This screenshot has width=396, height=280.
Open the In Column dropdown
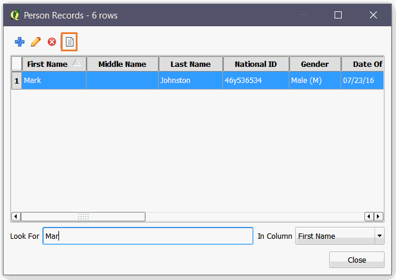click(x=379, y=236)
